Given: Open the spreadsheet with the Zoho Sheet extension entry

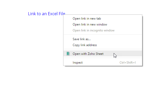Looking at the screenshot, I should tap(103, 54).
